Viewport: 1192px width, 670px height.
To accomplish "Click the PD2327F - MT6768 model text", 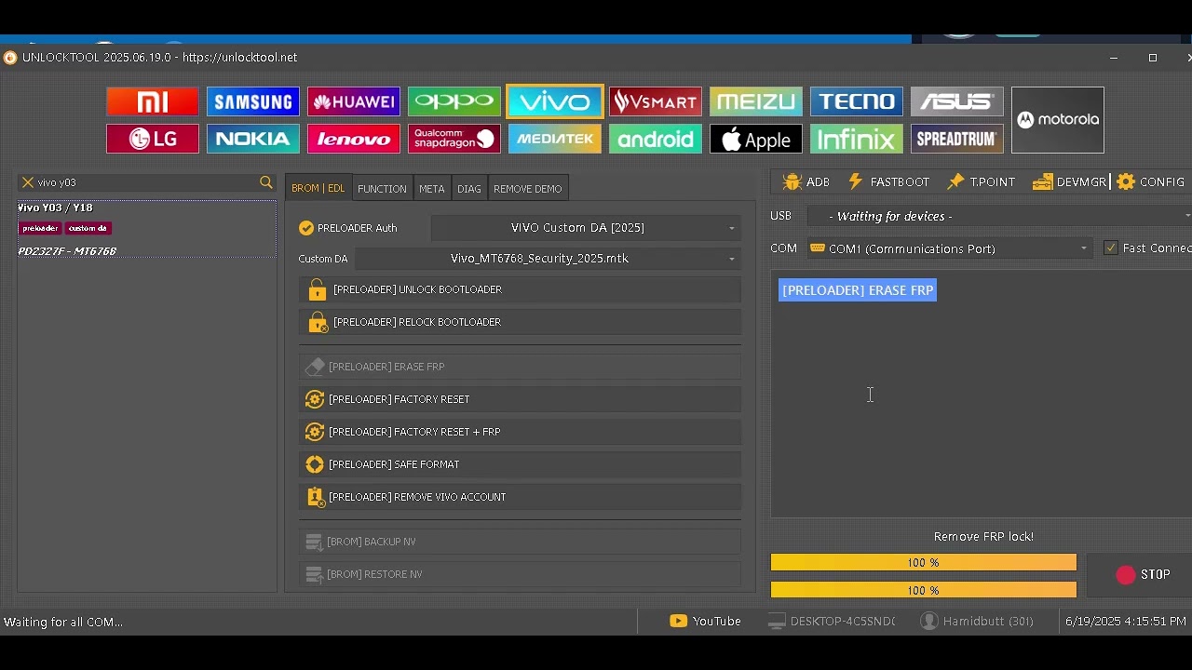I will click(x=67, y=251).
